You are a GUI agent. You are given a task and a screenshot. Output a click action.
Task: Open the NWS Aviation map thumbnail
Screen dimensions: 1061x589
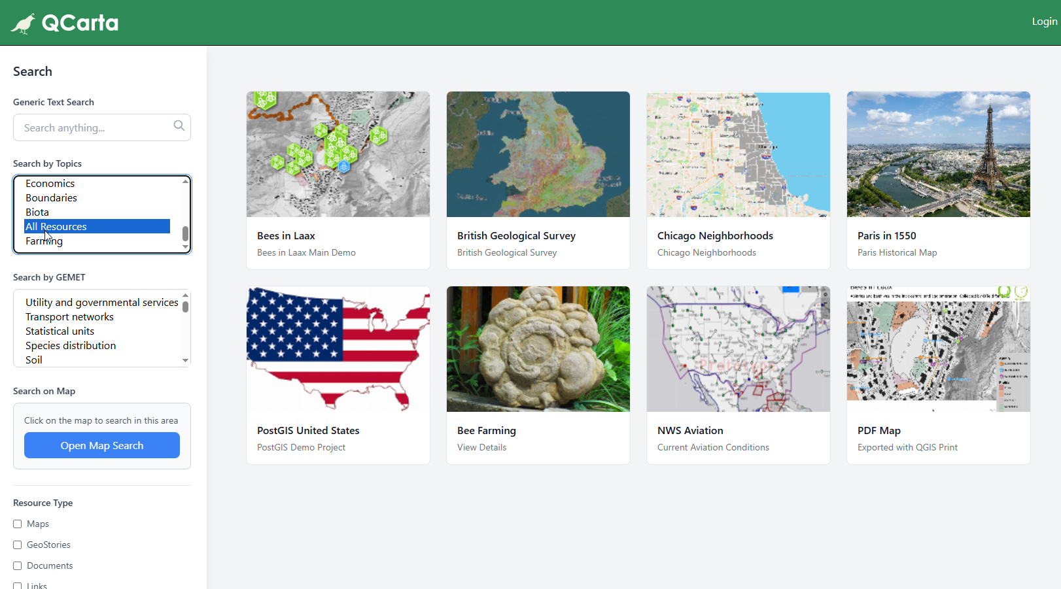(738, 349)
